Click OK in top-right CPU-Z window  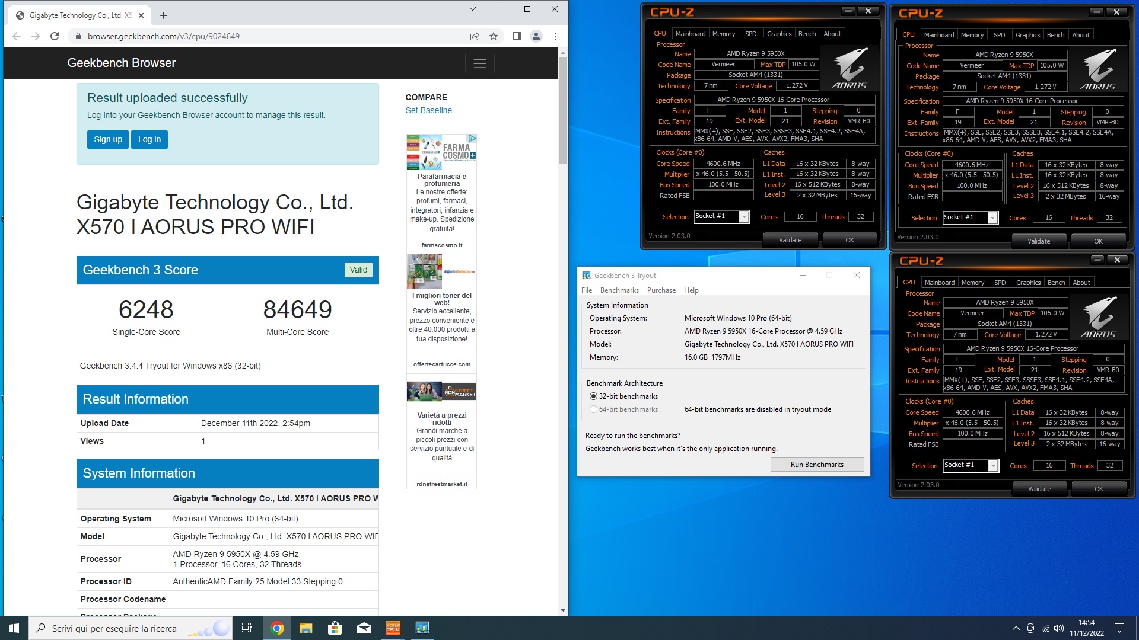[x=1098, y=241]
